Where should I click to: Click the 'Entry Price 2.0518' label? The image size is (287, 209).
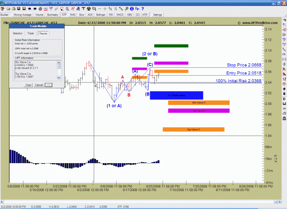click(244, 73)
